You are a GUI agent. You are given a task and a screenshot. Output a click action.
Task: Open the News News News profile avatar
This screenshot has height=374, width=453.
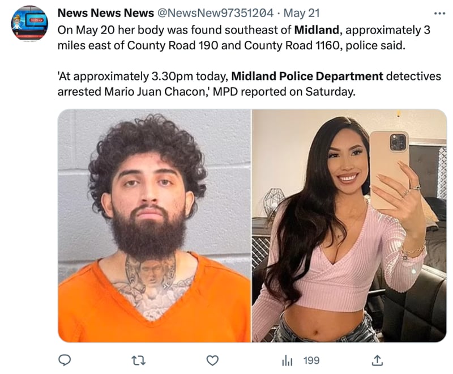[29, 24]
